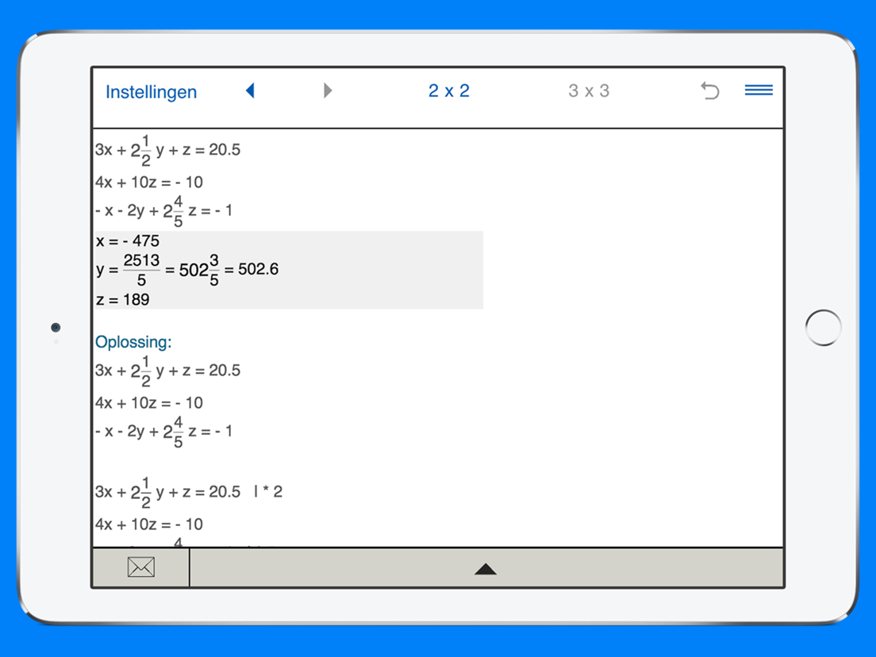Click the y = 2513/5 result line
The image size is (876, 657).
tap(187, 270)
